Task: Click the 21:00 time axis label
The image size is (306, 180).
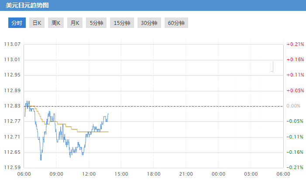Action: pyautogui.click(x=186, y=174)
